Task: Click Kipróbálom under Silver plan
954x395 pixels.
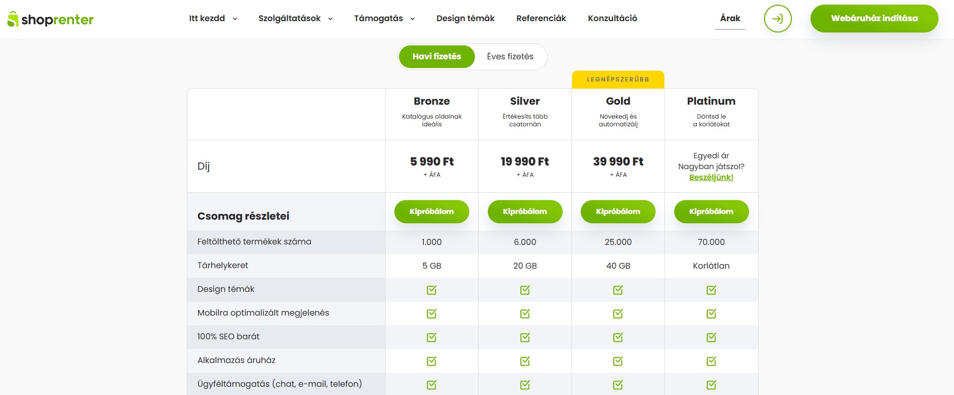Action: (x=525, y=211)
